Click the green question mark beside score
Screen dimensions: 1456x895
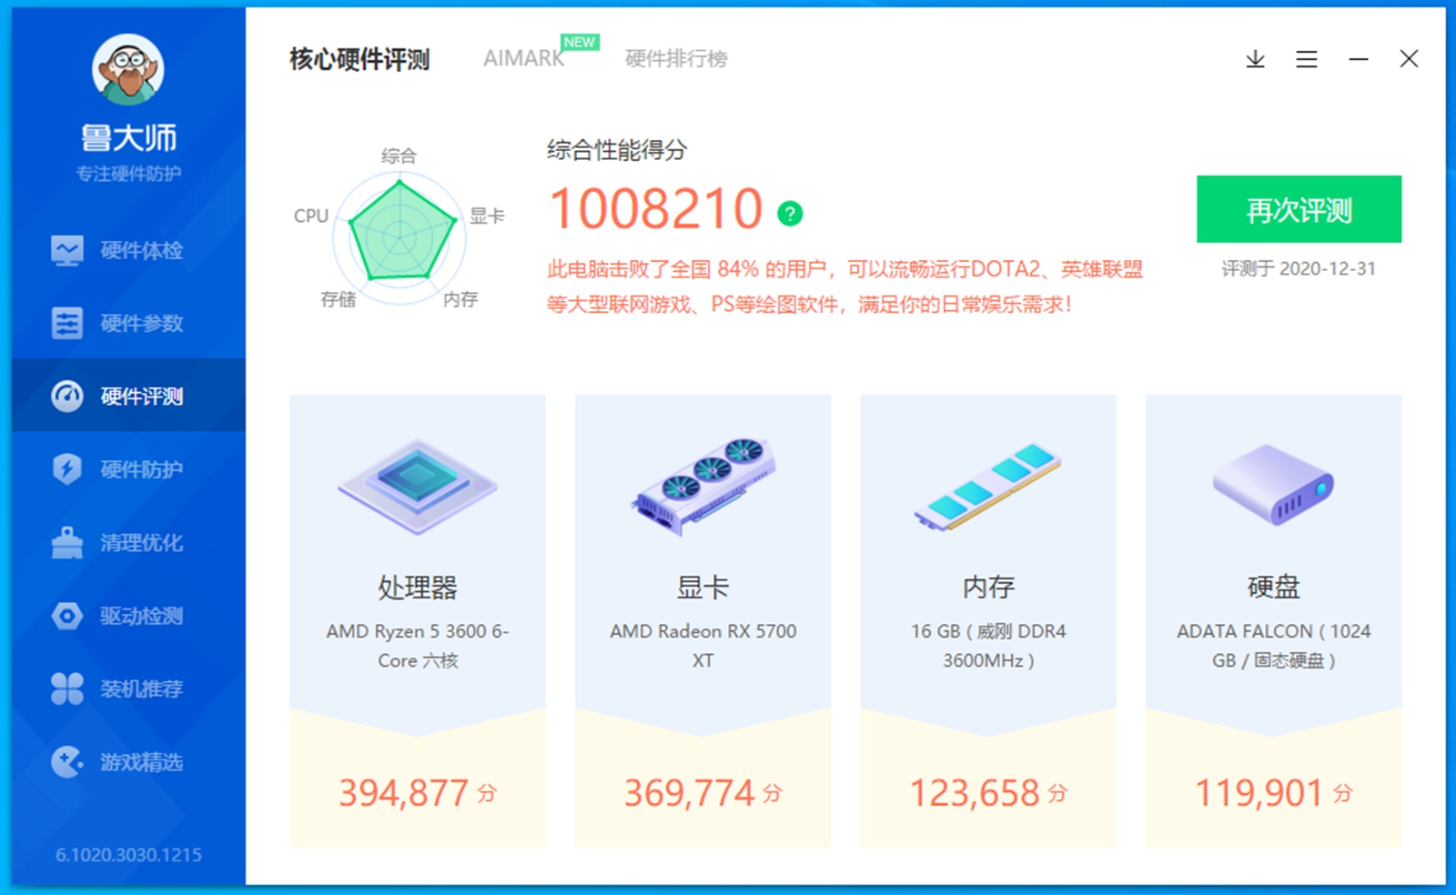790,214
